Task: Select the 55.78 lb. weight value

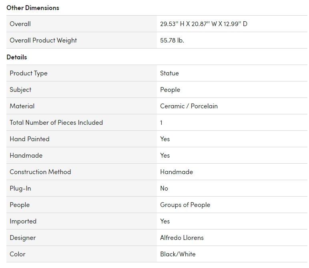Action: click(x=172, y=40)
